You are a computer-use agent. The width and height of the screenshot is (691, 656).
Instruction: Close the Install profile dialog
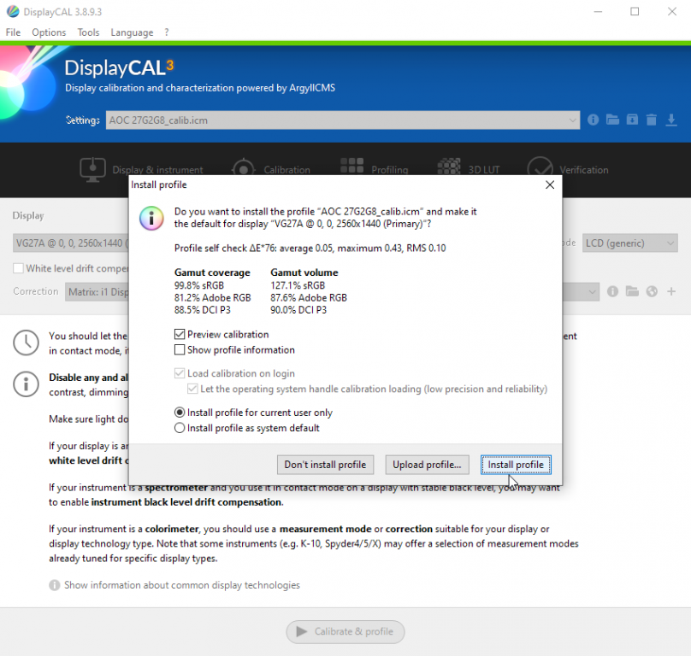(x=550, y=184)
